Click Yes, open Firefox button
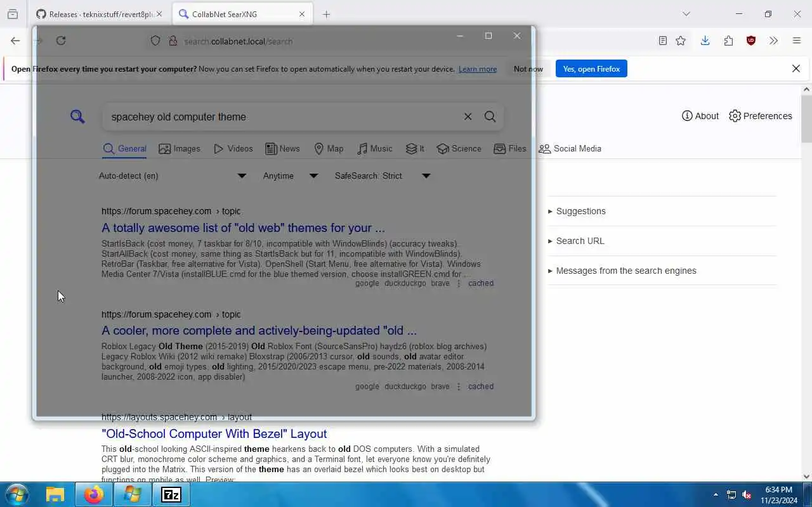The image size is (812, 507). click(x=591, y=69)
